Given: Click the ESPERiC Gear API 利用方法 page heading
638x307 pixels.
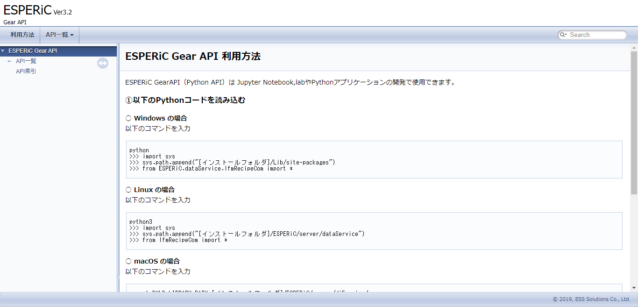Looking at the screenshot, I should 192,56.
